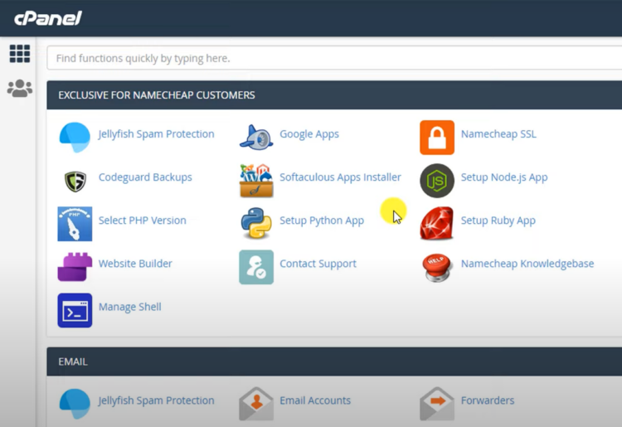
Task: Collapse the EMAIL section header
Action: click(334, 361)
